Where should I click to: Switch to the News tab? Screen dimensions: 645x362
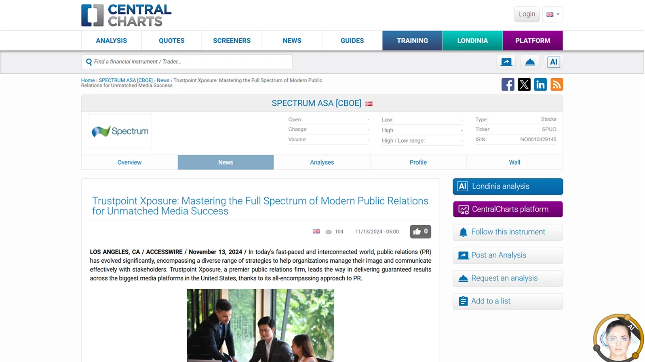[x=226, y=163]
